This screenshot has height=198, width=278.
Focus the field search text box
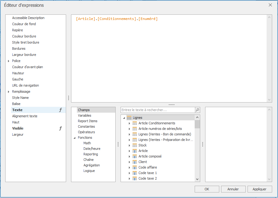pyautogui.click(x=157, y=110)
